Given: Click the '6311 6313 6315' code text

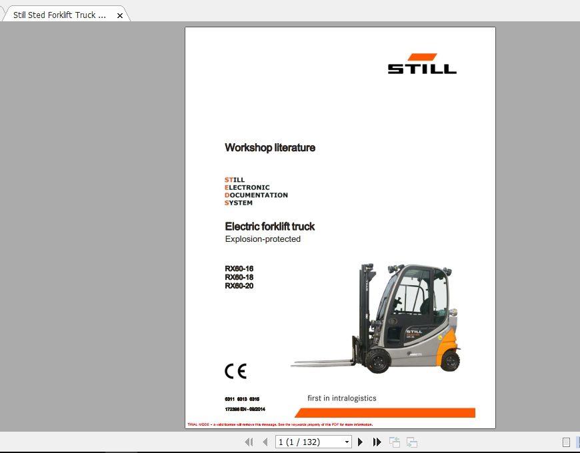Looking at the screenshot, I should [x=242, y=399].
